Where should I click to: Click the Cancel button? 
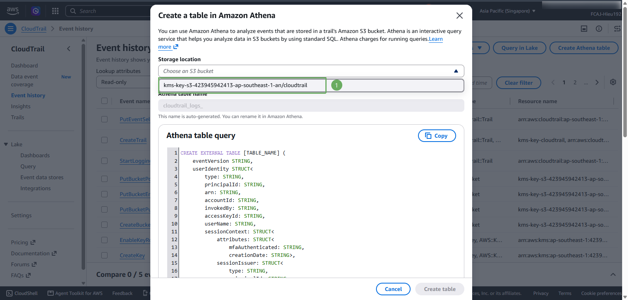(x=393, y=289)
